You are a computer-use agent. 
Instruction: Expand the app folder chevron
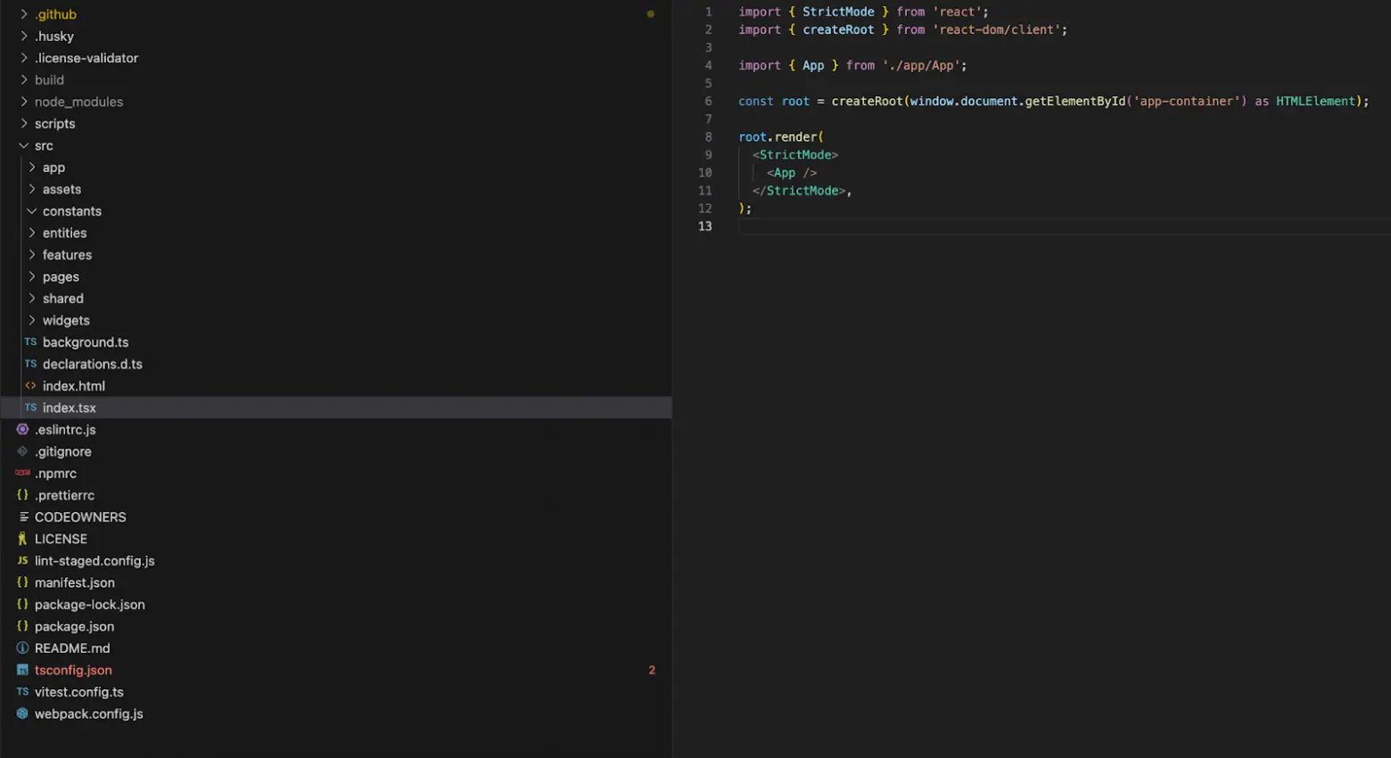[32, 167]
